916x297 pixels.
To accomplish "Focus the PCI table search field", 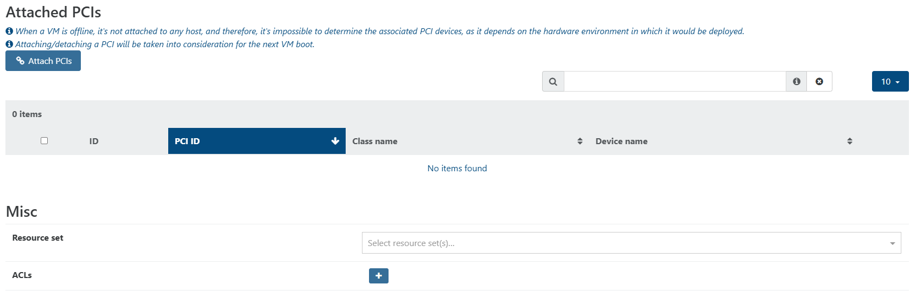I will 675,82.
